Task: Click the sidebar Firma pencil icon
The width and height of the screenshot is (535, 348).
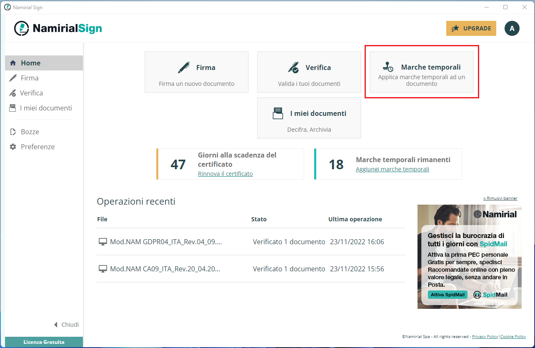Action: [13, 78]
